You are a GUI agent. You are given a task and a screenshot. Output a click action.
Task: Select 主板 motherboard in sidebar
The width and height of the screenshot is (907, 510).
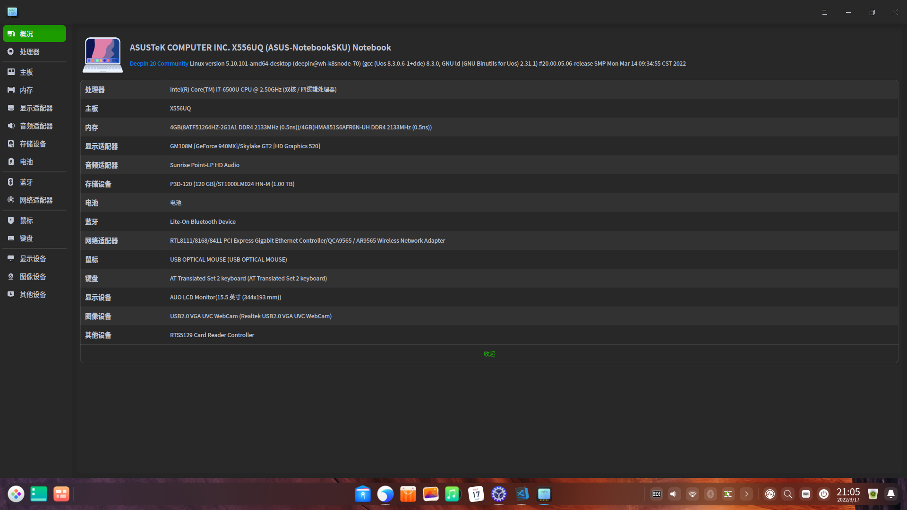(x=26, y=72)
